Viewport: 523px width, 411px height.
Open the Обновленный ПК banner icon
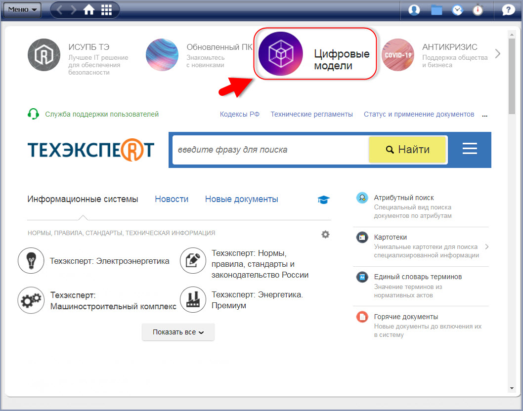[x=162, y=55]
